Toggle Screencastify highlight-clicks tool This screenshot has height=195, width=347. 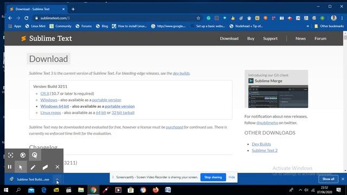pyautogui.click(x=35, y=155)
